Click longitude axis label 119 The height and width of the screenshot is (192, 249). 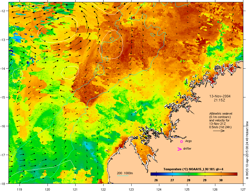pyautogui.click(x=20, y=189)
